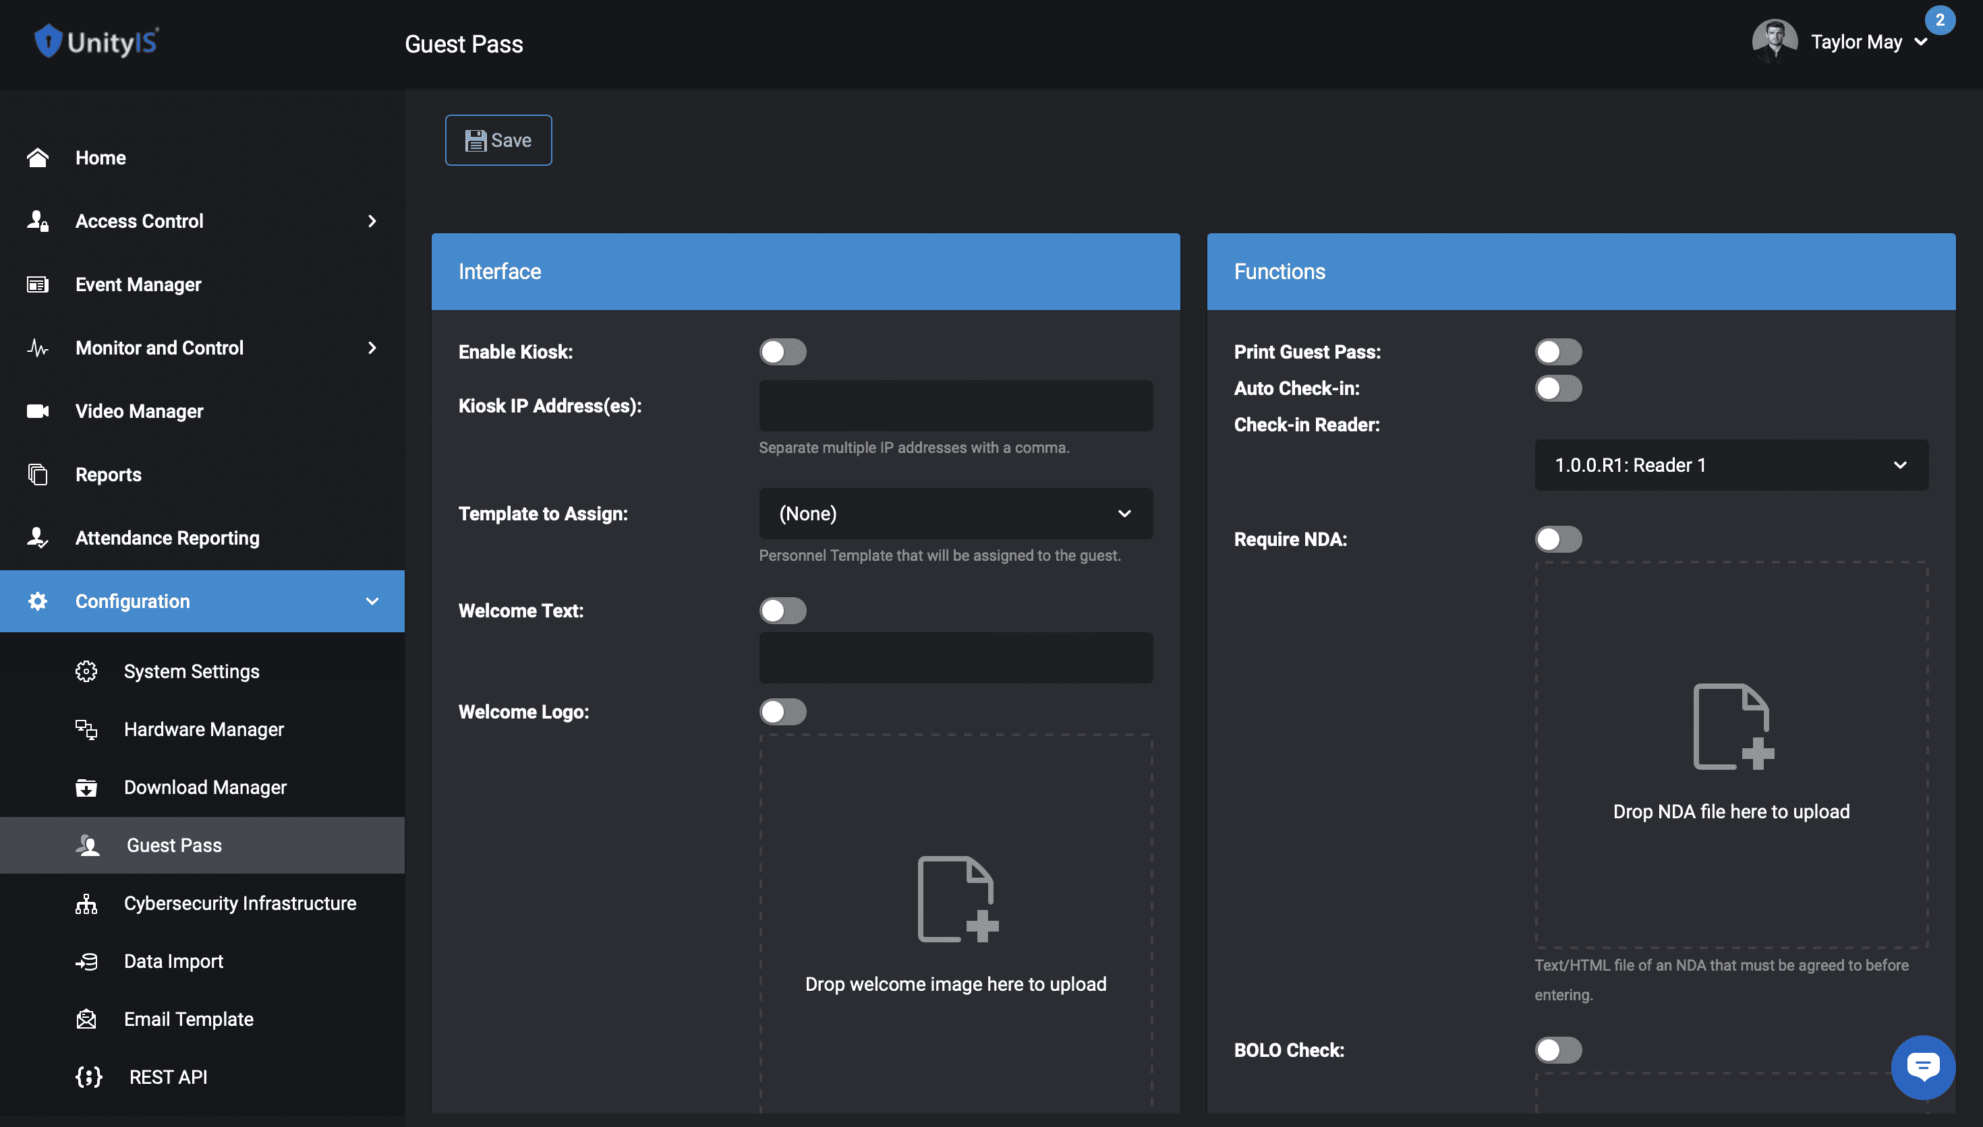Click the Configuration menu label
Viewport: 1983px width, 1127px height.
pyautogui.click(x=132, y=601)
